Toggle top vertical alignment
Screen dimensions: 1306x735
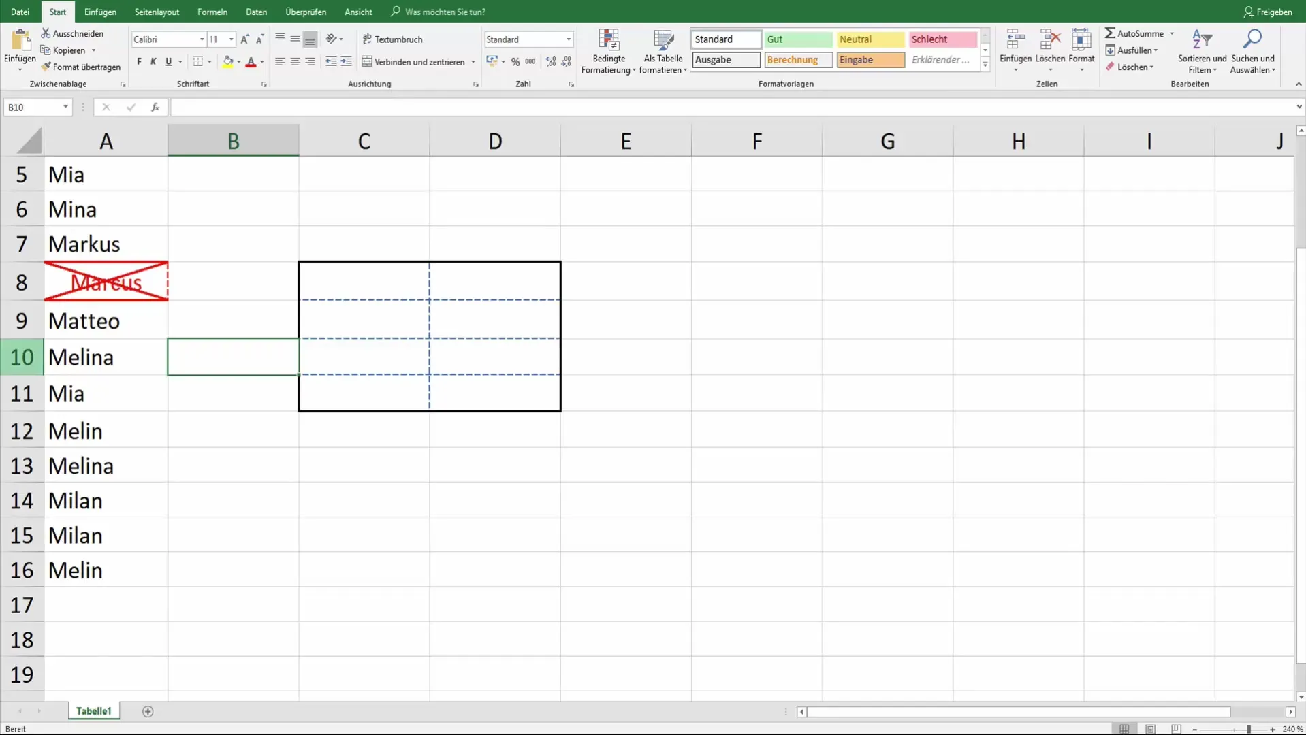280,39
